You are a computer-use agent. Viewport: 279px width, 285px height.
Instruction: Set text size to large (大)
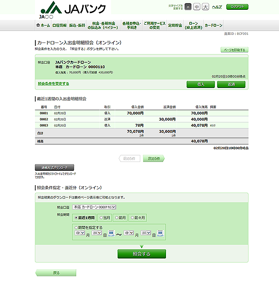coord(206,7)
